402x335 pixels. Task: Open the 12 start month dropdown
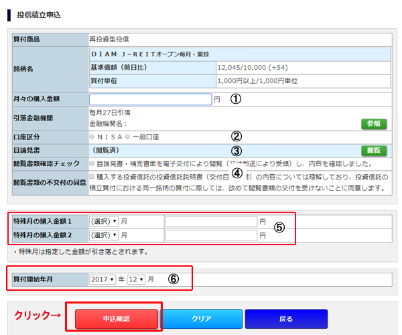(x=136, y=279)
